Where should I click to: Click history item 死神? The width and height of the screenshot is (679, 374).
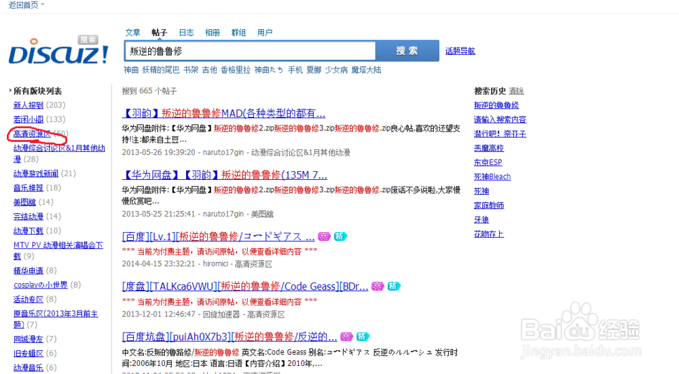tap(481, 191)
